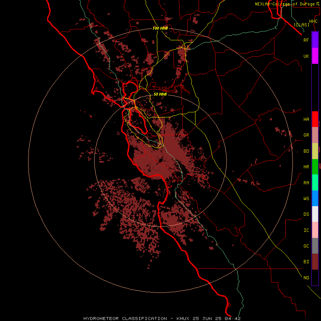Click the HYDROMETEOR CLASSIFICATION title text
The width and height of the screenshot is (321, 321).
click(x=125, y=319)
